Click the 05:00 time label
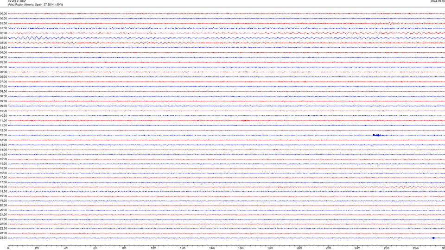This screenshot has height=250, width=445. pyautogui.click(x=3, y=62)
